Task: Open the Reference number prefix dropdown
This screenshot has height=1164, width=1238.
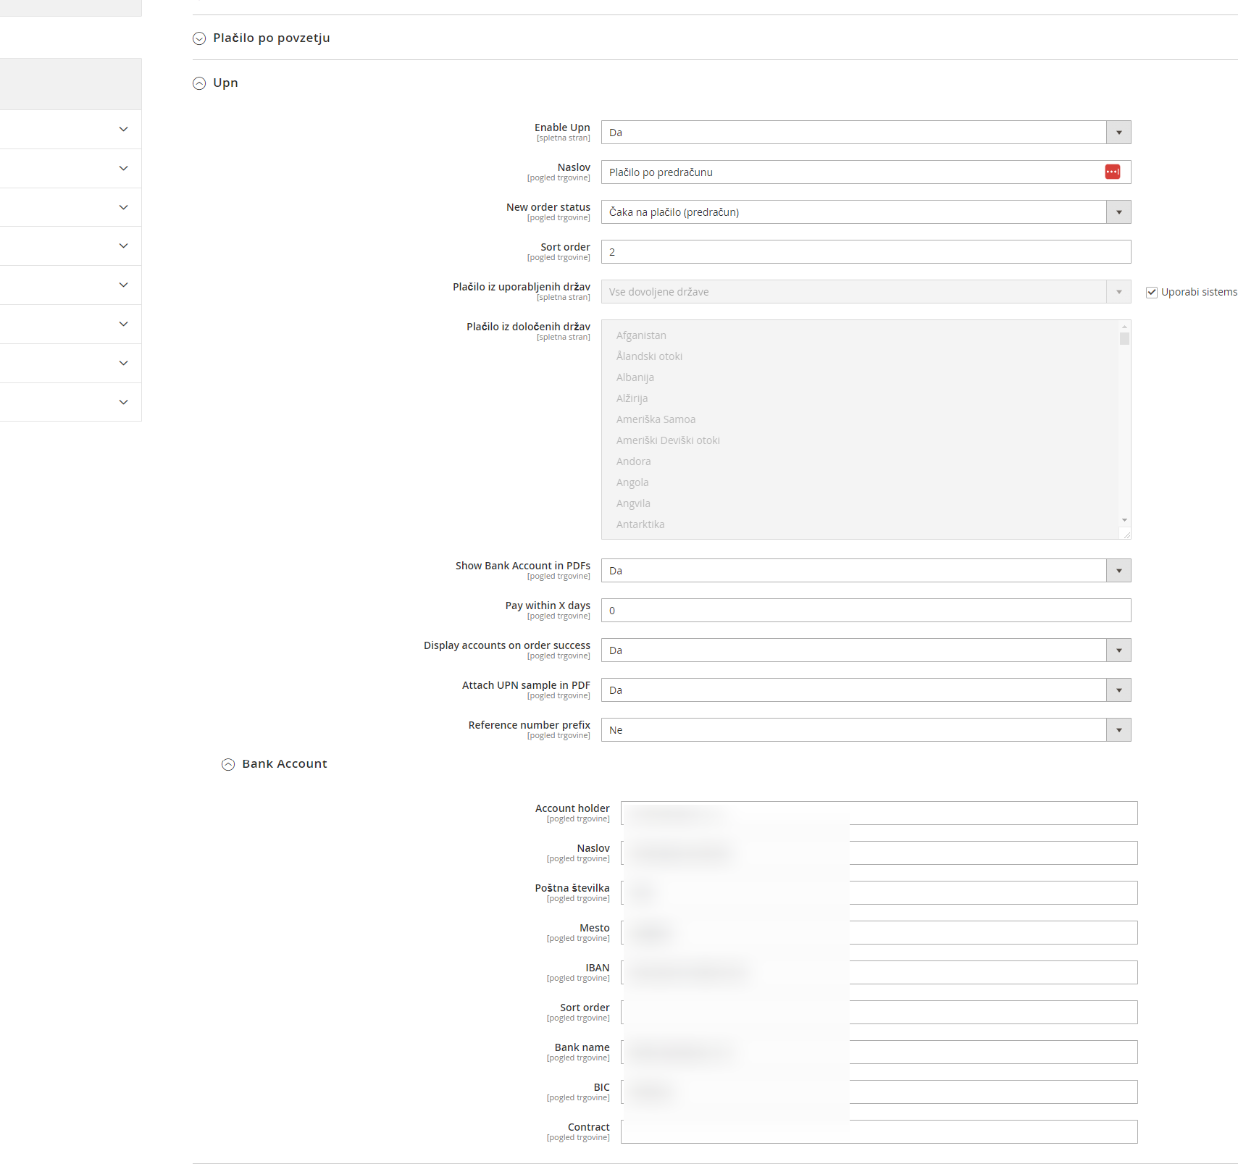Action: point(866,730)
